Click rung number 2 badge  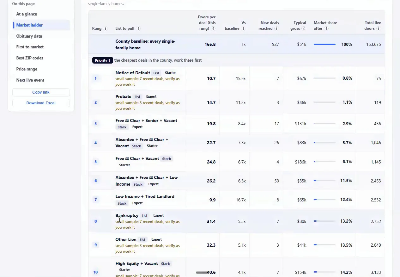tap(95, 102)
